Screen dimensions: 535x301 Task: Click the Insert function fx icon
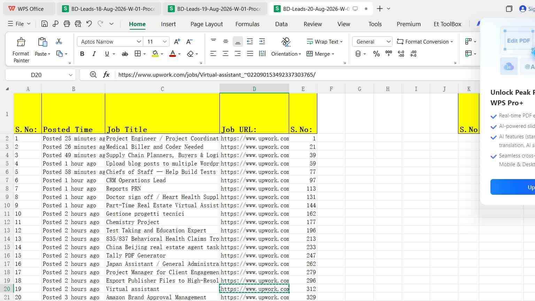click(106, 75)
